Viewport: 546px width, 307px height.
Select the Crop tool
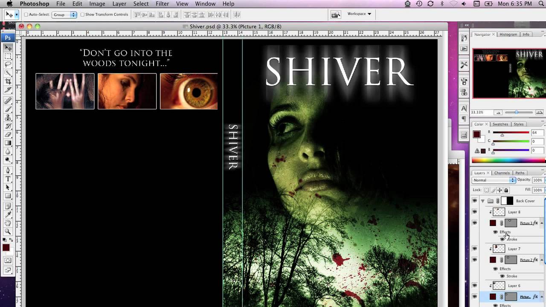coord(8,82)
